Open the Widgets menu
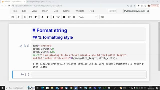The height and width of the screenshot is (90, 160). pos(80,11)
